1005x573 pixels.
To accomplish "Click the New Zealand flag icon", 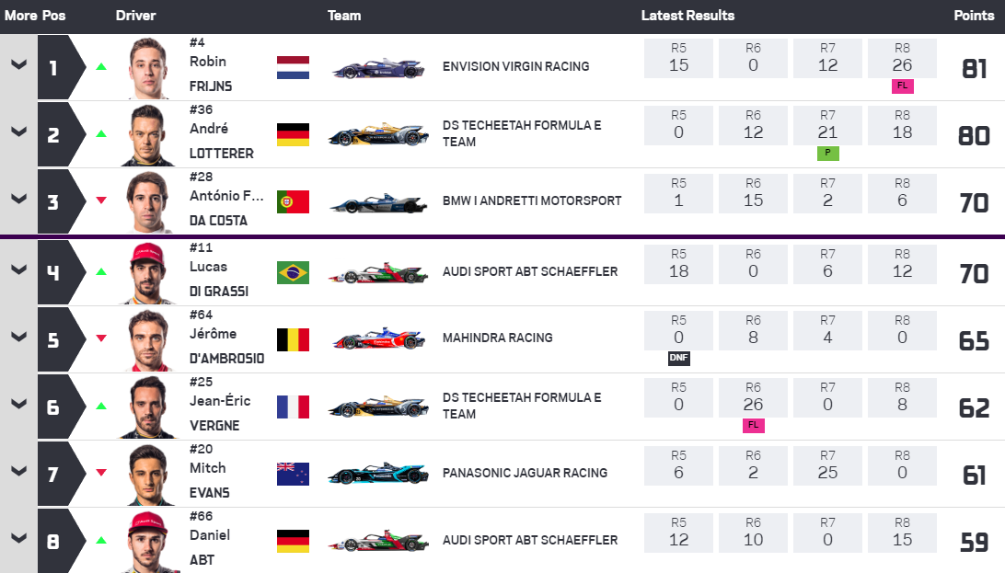I will click(x=293, y=474).
